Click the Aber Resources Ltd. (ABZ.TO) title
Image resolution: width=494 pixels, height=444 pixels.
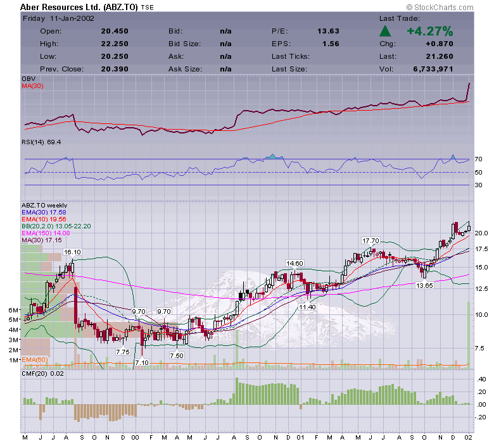point(79,7)
